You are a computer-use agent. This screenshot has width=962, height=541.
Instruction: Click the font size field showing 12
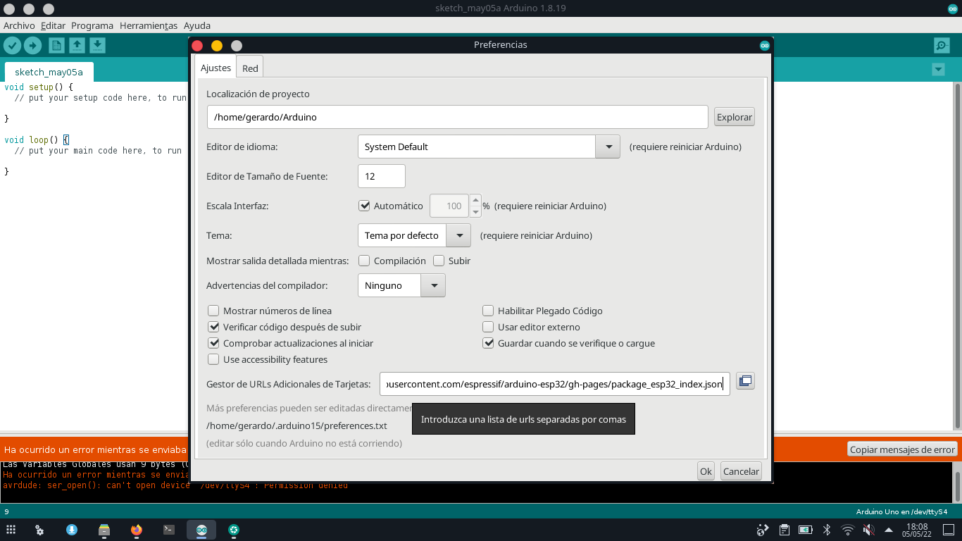[382, 176]
